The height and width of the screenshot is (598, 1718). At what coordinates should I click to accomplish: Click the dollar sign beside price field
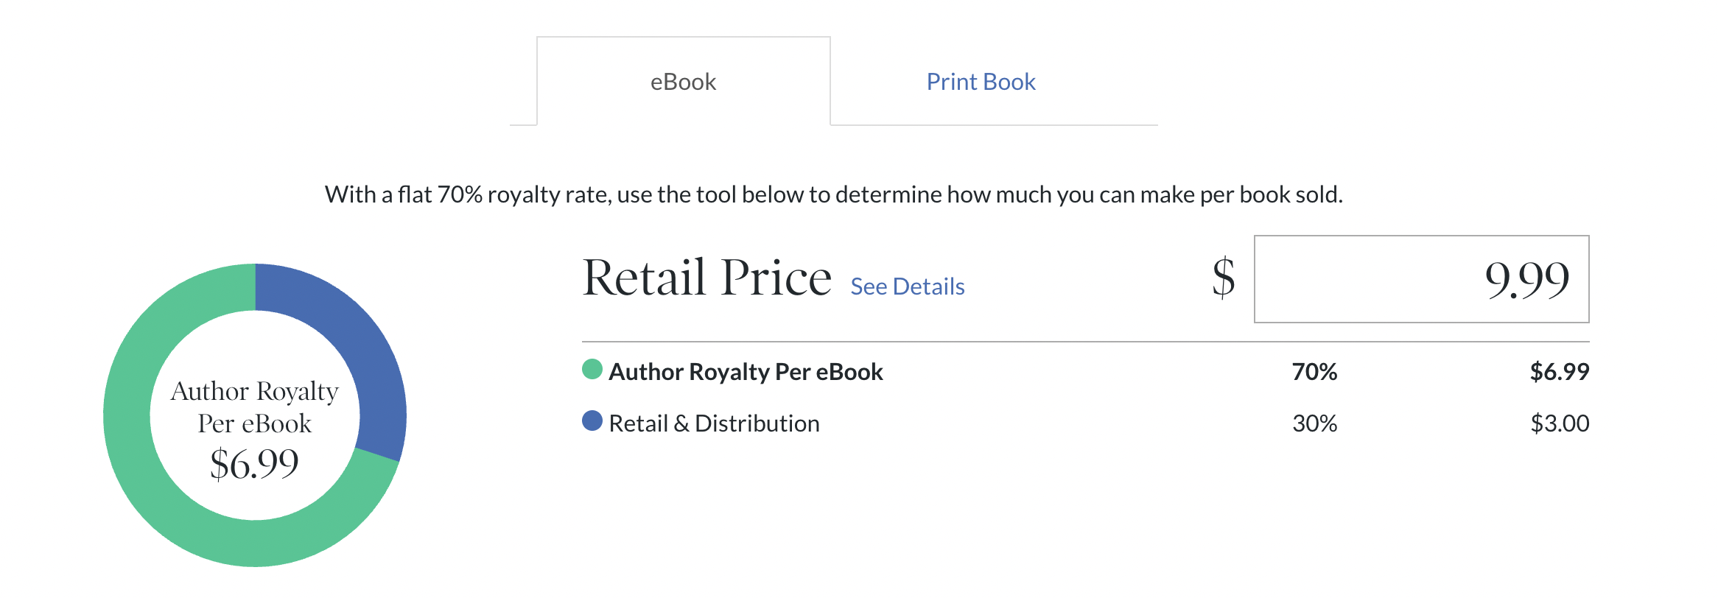pyautogui.click(x=1224, y=278)
